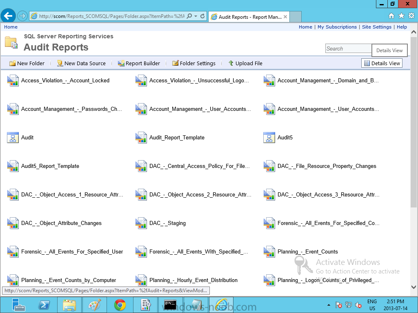Click the Audit model icon
Screen dimensions: 418x313
pyautogui.click(x=13, y=138)
